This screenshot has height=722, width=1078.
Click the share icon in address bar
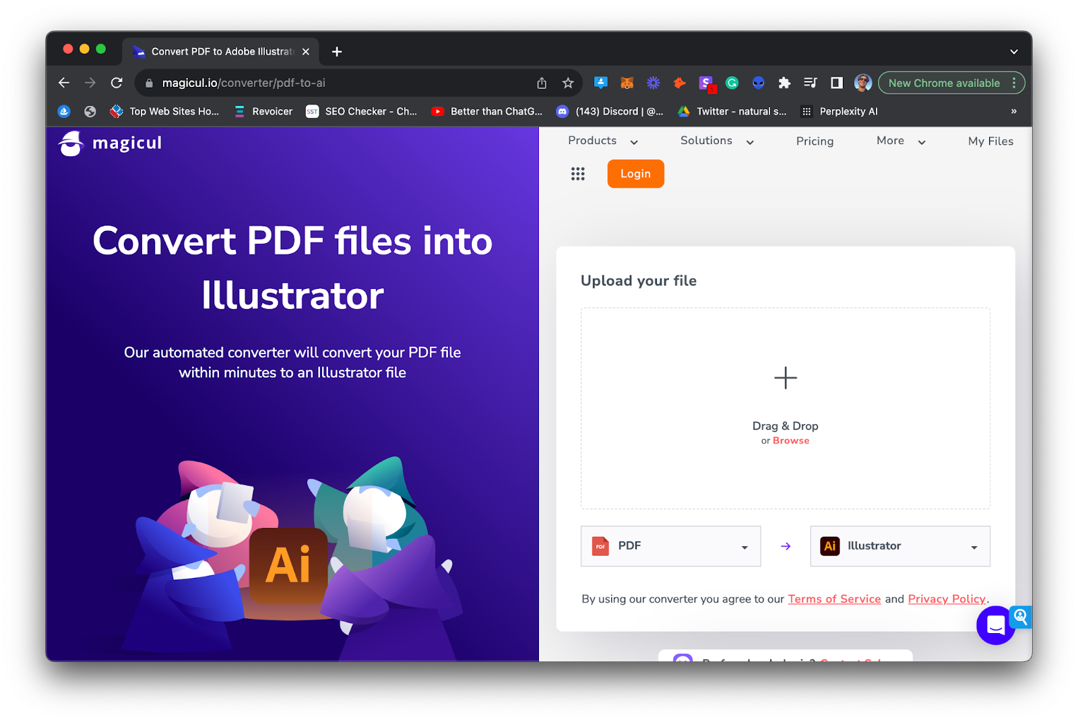tap(542, 83)
